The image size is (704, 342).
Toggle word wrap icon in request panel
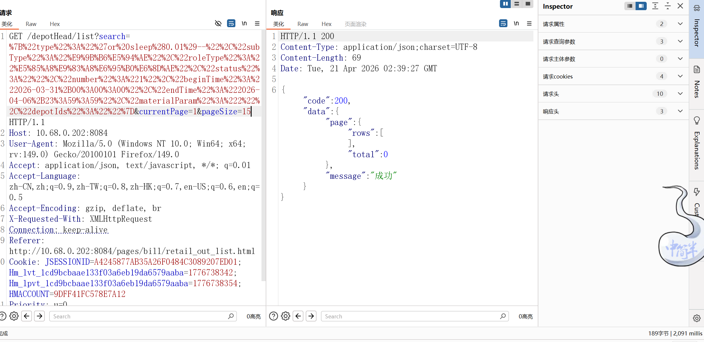coord(231,24)
